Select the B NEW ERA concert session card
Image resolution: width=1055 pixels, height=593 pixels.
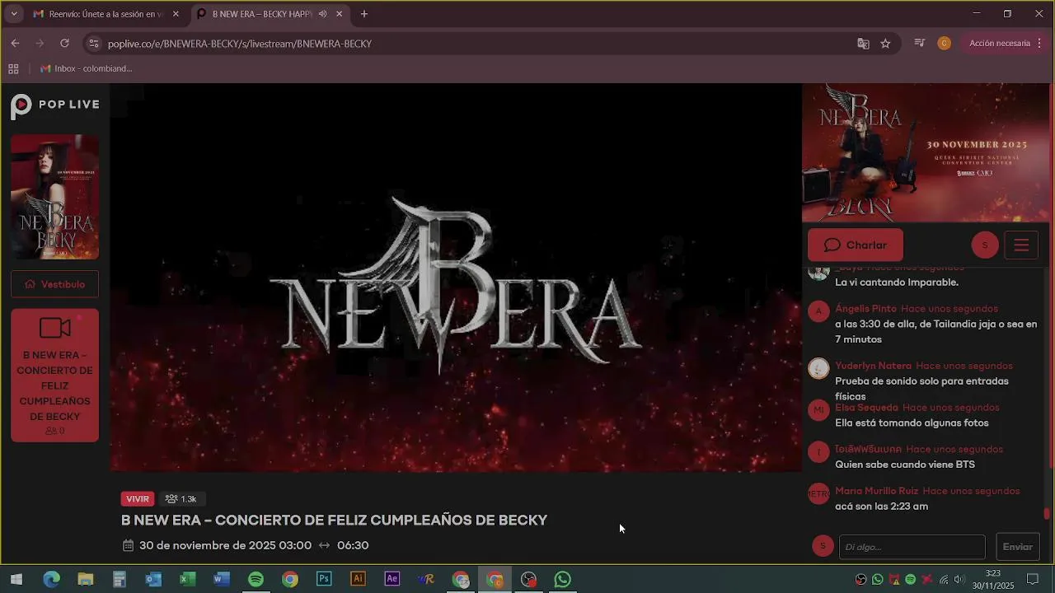point(54,376)
